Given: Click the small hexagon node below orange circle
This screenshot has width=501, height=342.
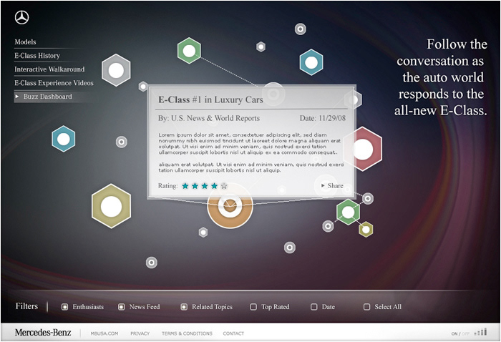Looking at the screenshot, I should pos(203,232).
